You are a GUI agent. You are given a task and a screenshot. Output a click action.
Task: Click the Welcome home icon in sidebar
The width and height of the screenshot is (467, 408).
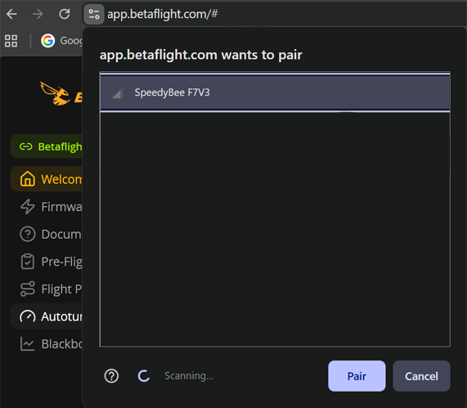[28, 179]
